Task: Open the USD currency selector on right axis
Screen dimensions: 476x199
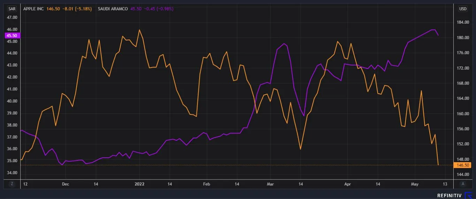Action: (463, 9)
